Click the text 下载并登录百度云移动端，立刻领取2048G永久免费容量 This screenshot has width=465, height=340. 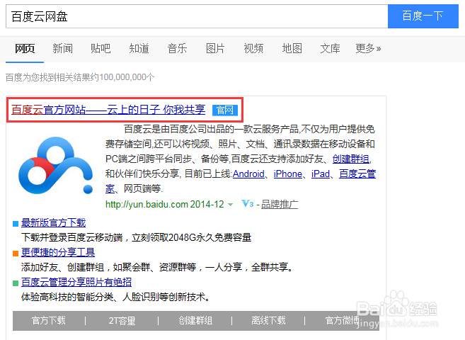pos(137,237)
